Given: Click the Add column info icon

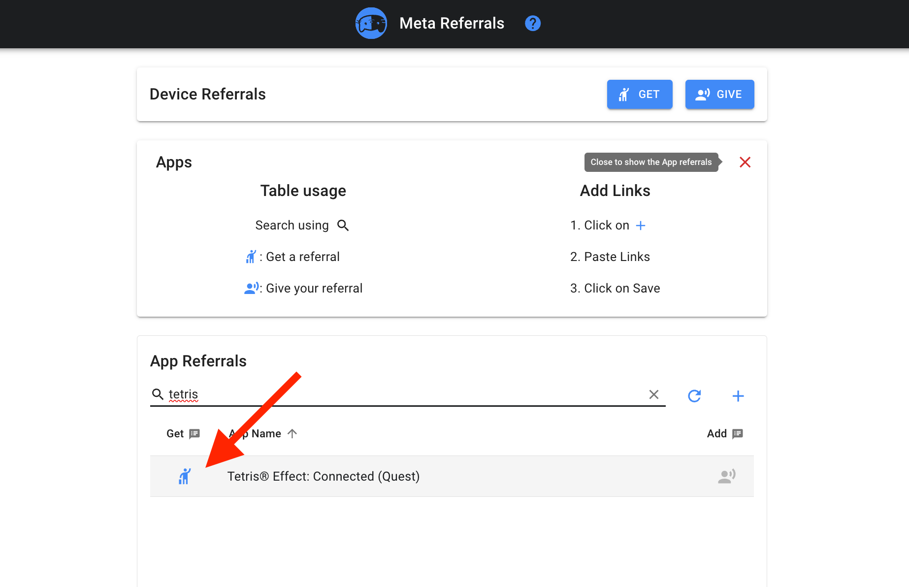Looking at the screenshot, I should point(737,433).
